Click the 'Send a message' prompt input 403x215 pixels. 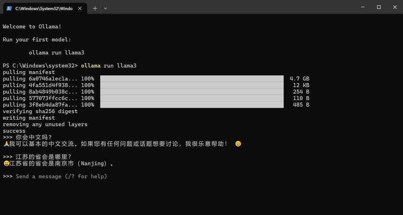[62, 177]
